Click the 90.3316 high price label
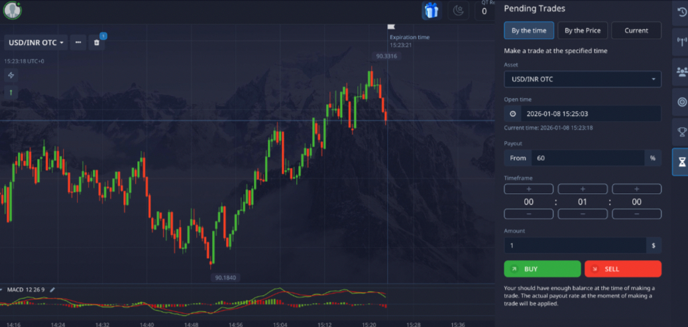This screenshot has height=327, width=688. coord(386,56)
